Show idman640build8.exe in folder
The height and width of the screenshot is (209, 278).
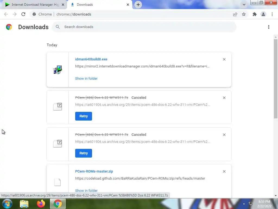click(86, 78)
